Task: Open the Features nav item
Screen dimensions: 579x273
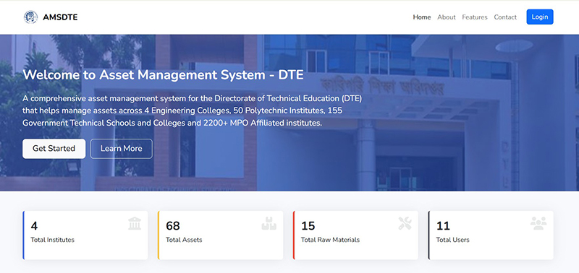Action: point(475,17)
